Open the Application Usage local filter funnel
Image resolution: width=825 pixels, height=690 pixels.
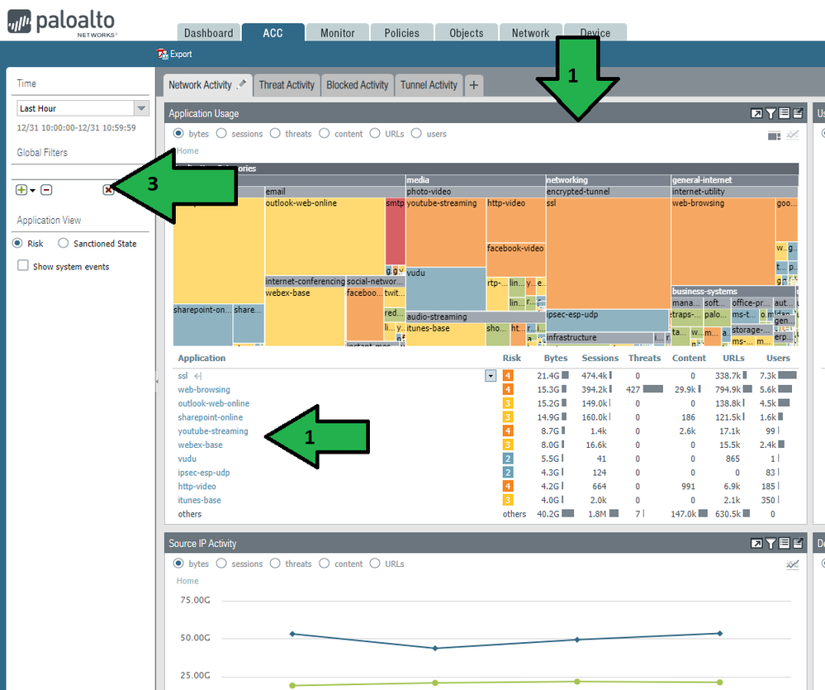tap(770, 113)
